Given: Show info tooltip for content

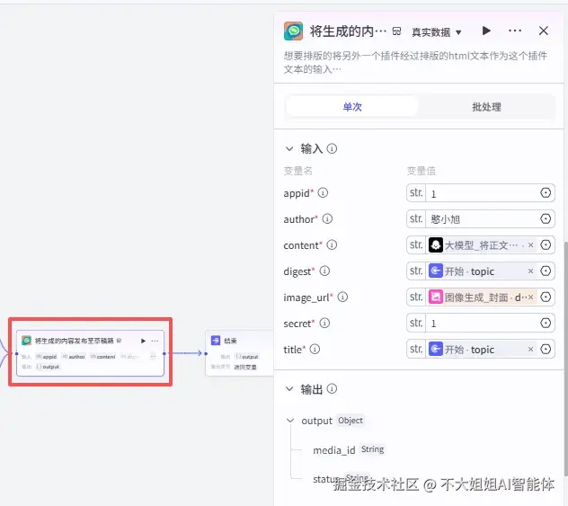Looking at the screenshot, I should 332,244.
